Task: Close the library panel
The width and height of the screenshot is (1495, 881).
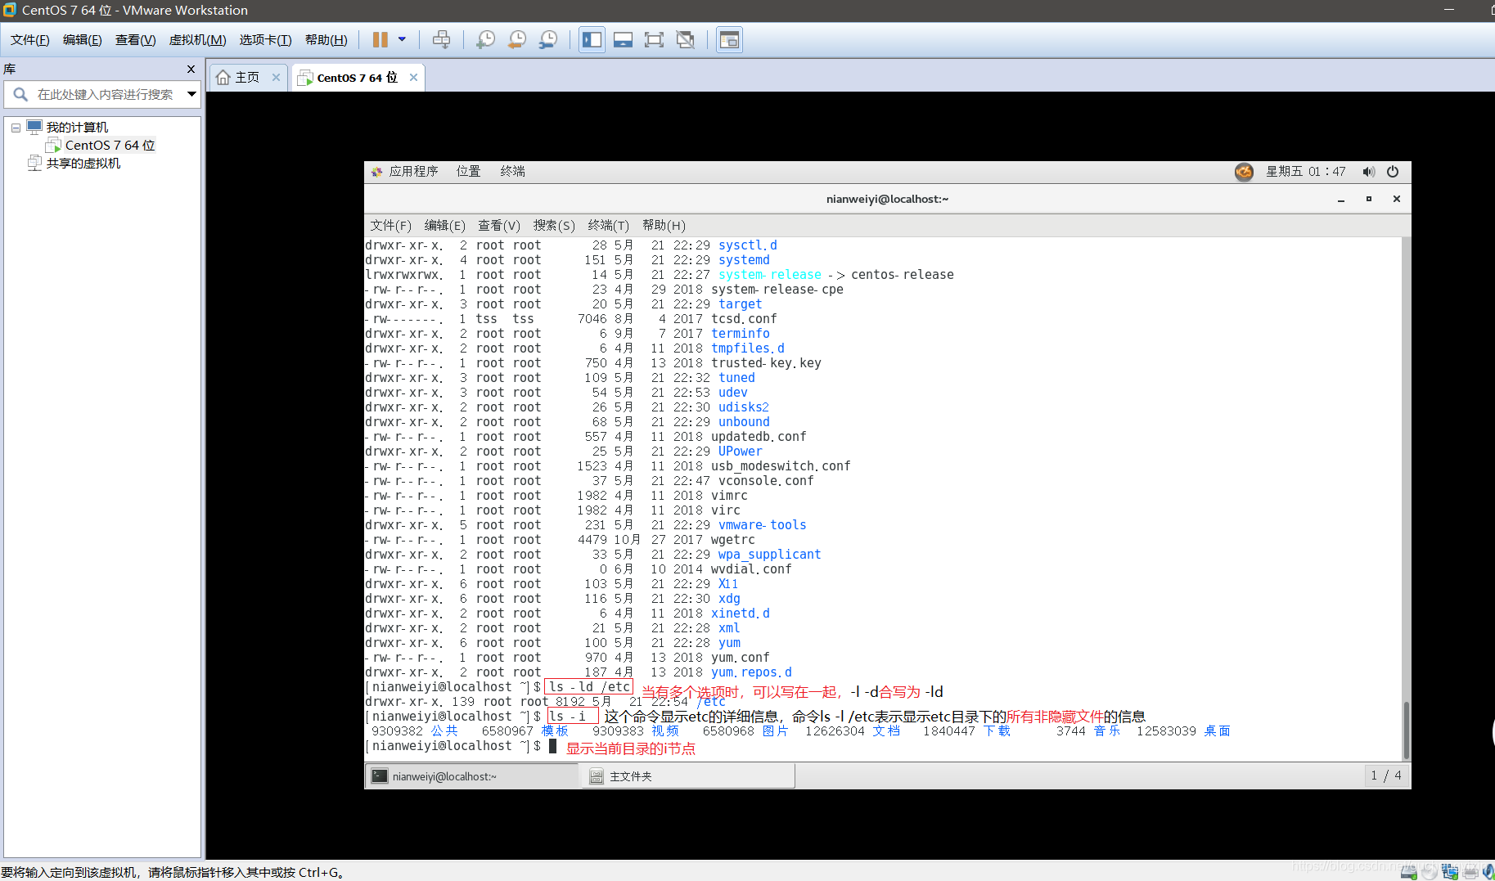Action: [x=191, y=70]
